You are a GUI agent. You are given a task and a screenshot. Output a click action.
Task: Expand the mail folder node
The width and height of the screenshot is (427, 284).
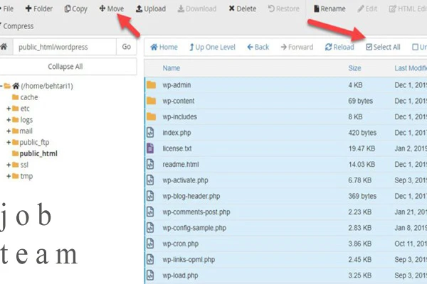point(8,131)
